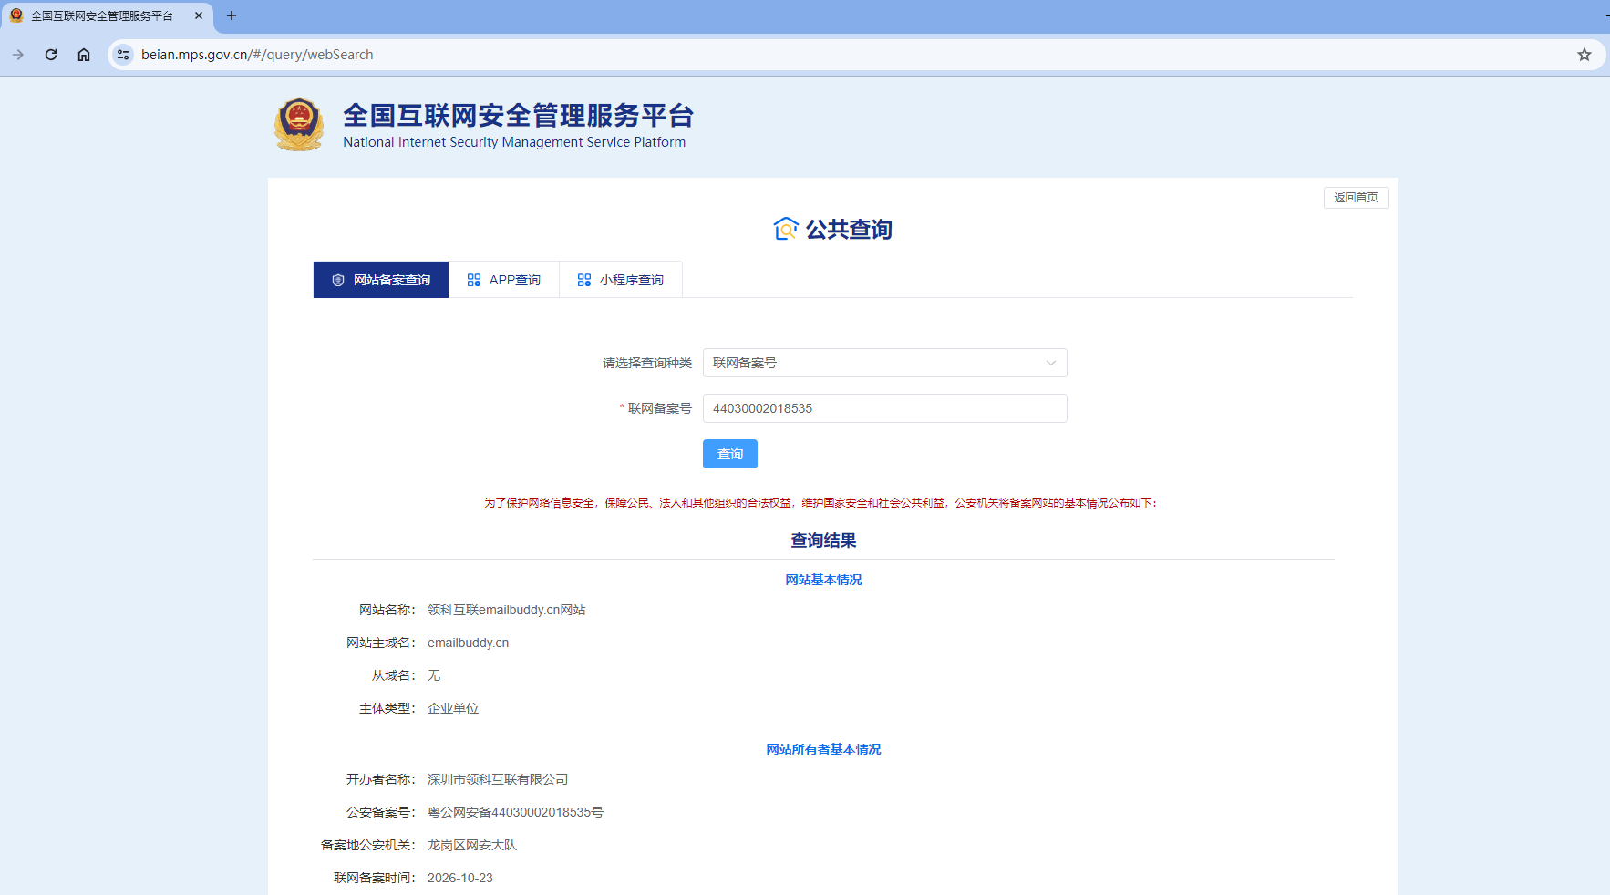The height and width of the screenshot is (895, 1610).
Task: Click the 联网备案号 input field
Action: click(x=884, y=408)
